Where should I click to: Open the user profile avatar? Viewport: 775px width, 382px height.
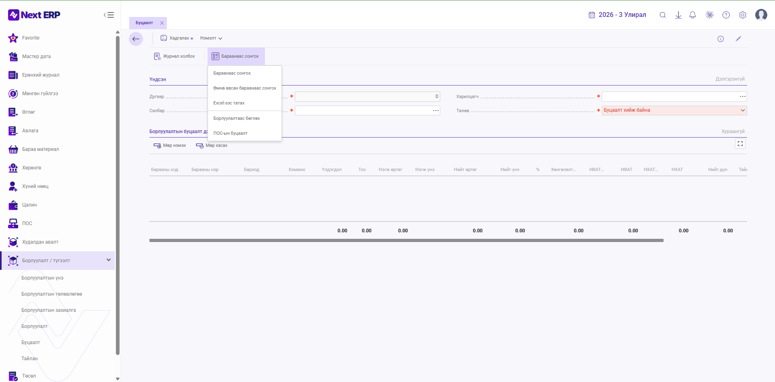(761, 15)
